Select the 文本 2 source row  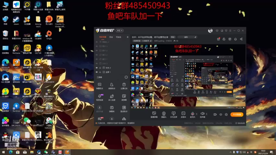coord(112,68)
